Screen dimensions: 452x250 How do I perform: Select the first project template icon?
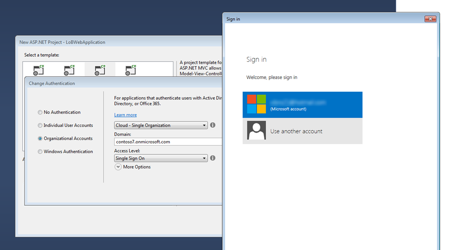(x=38, y=70)
